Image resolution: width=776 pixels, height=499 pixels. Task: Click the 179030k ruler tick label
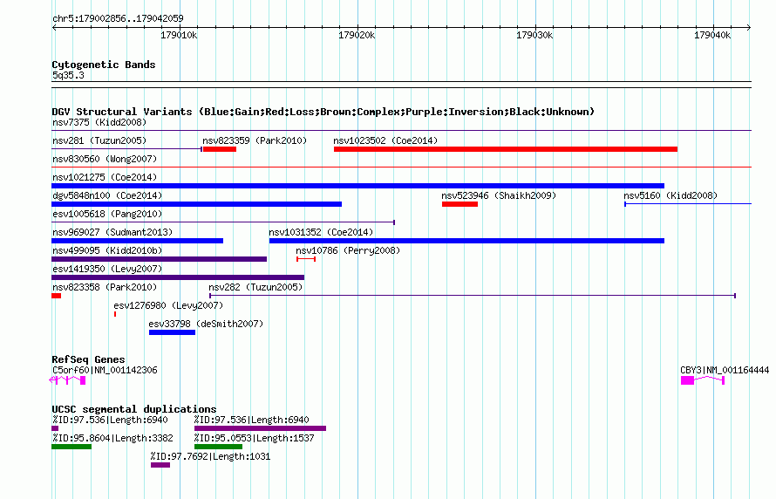pos(534,35)
